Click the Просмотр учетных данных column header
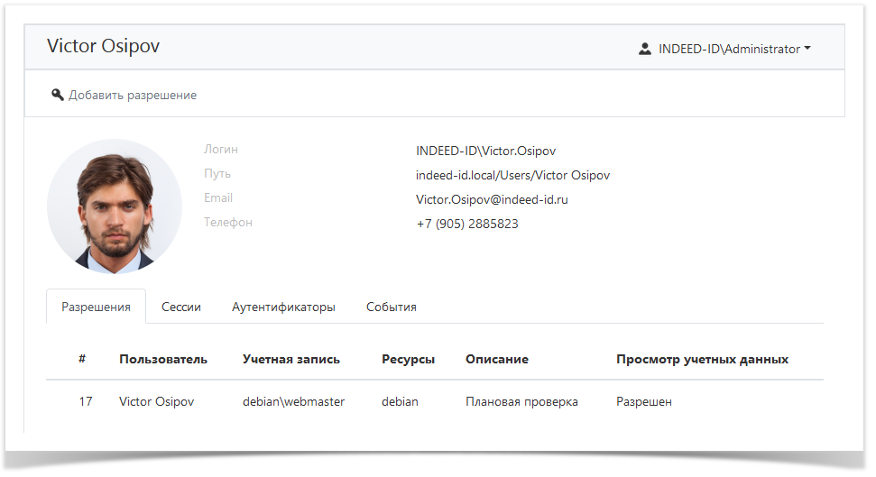876x477 pixels. pos(702,359)
